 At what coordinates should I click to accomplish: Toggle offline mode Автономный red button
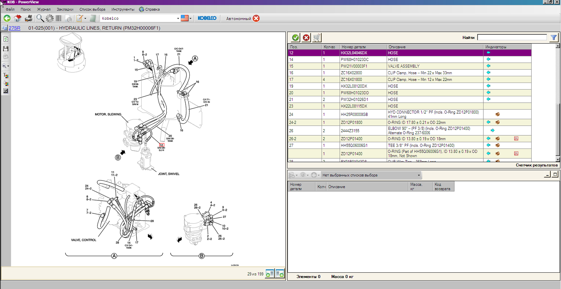coord(256,18)
